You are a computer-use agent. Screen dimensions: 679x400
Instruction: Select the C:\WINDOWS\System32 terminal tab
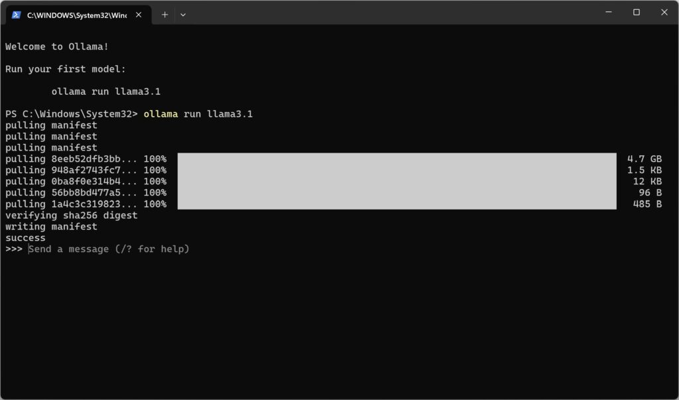point(78,15)
